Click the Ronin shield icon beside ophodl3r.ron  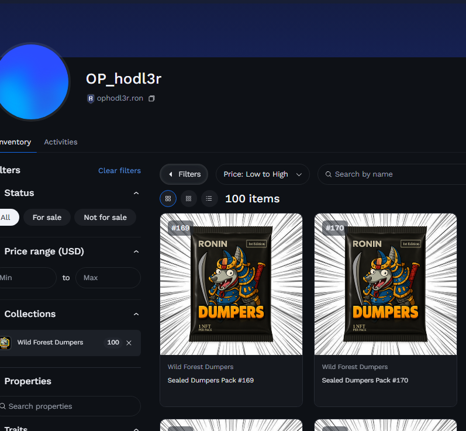point(91,98)
